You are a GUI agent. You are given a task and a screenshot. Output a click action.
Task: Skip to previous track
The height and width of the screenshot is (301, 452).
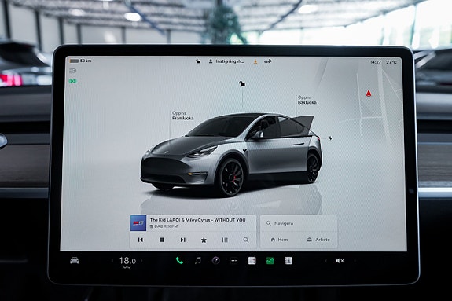[x=141, y=240]
